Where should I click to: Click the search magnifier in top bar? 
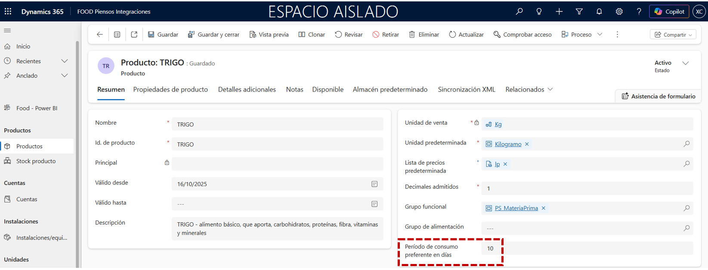click(x=519, y=12)
